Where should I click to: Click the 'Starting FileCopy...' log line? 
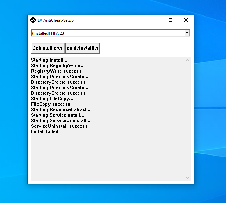click(x=52, y=98)
